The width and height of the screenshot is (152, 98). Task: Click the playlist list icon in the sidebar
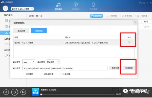(x=6, y=20)
